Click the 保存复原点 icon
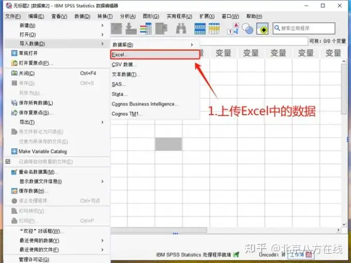 point(14,113)
